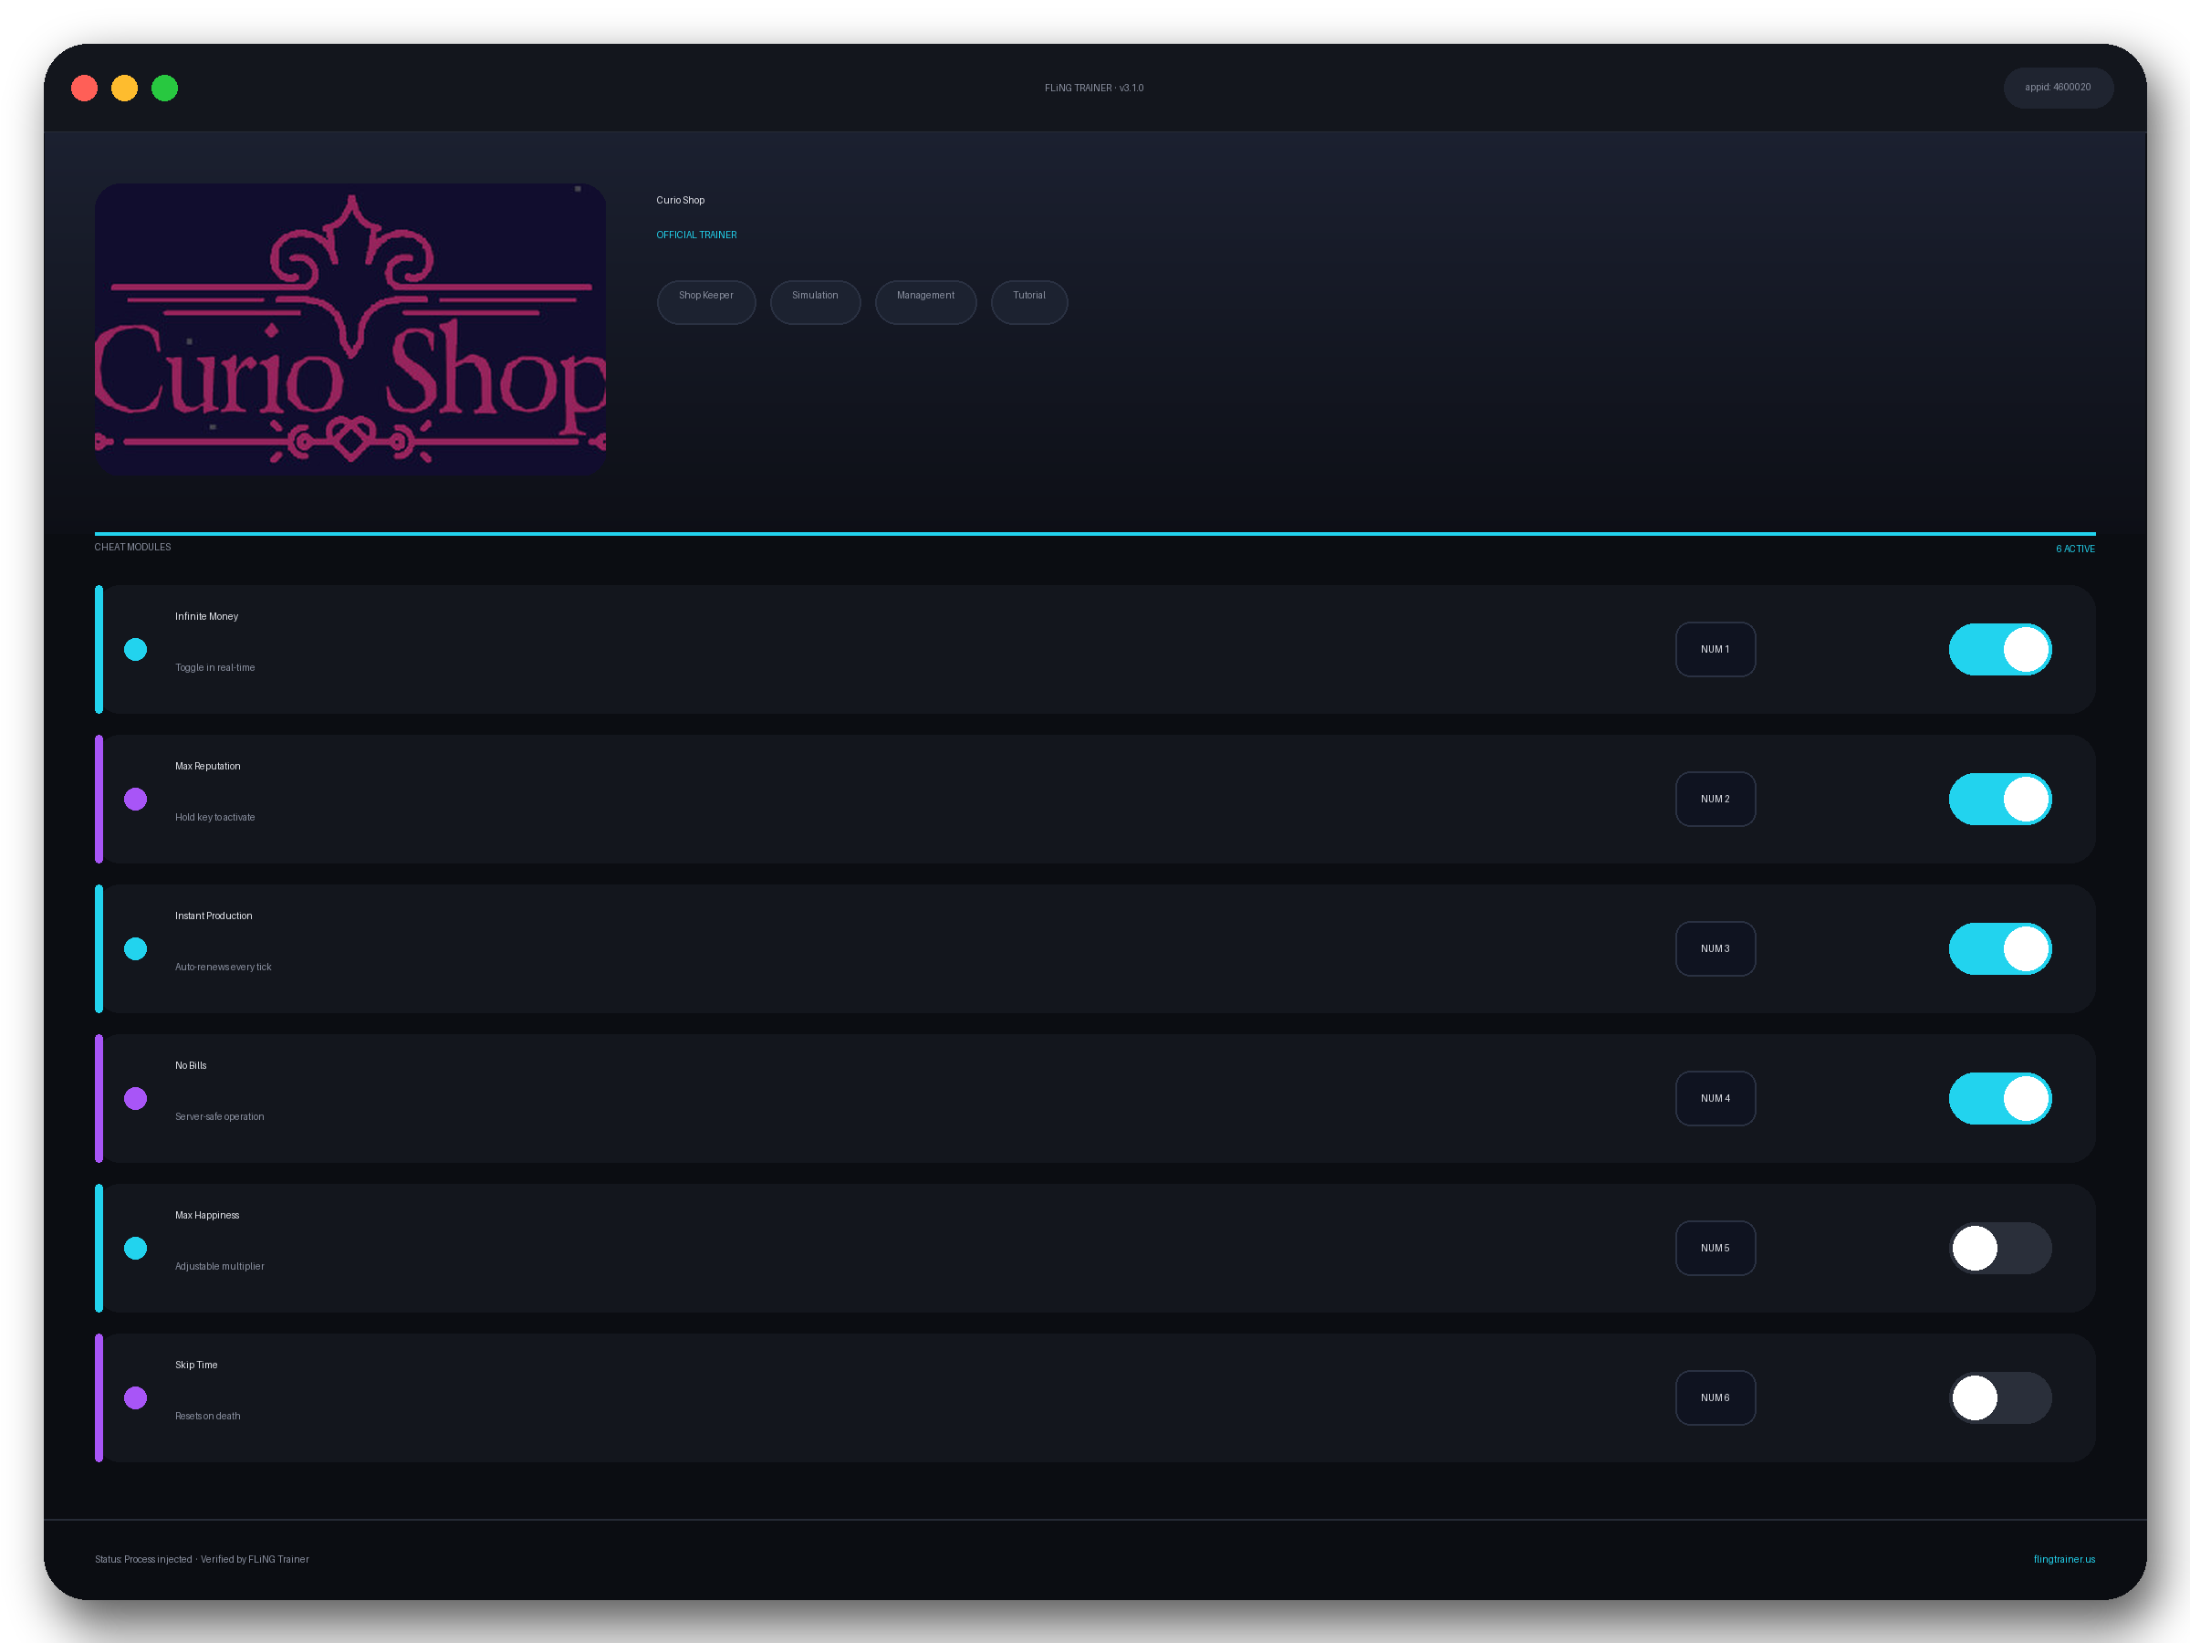Open the Management tag
Viewport: 2190px width, 1643px height.
coord(925,302)
